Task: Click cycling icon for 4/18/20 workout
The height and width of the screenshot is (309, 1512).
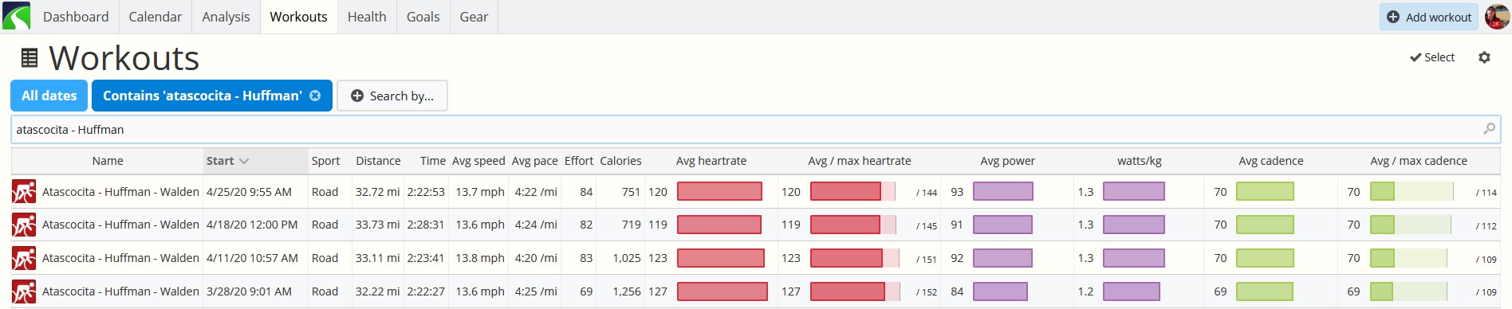Action: (x=24, y=225)
